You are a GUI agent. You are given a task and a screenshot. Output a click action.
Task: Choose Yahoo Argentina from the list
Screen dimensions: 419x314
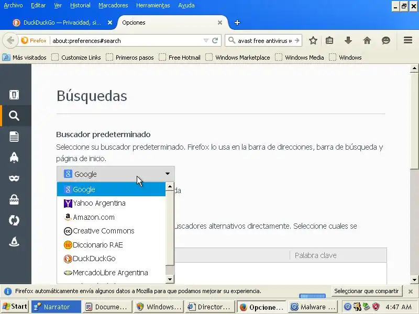click(111, 203)
